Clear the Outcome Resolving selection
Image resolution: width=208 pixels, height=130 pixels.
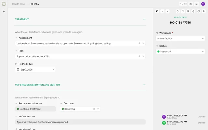[x=94, y=109]
